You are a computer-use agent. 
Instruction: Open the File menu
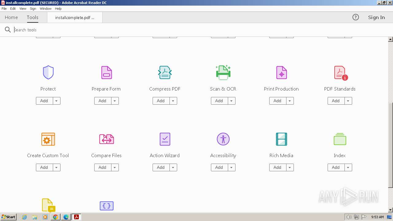point(4,9)
